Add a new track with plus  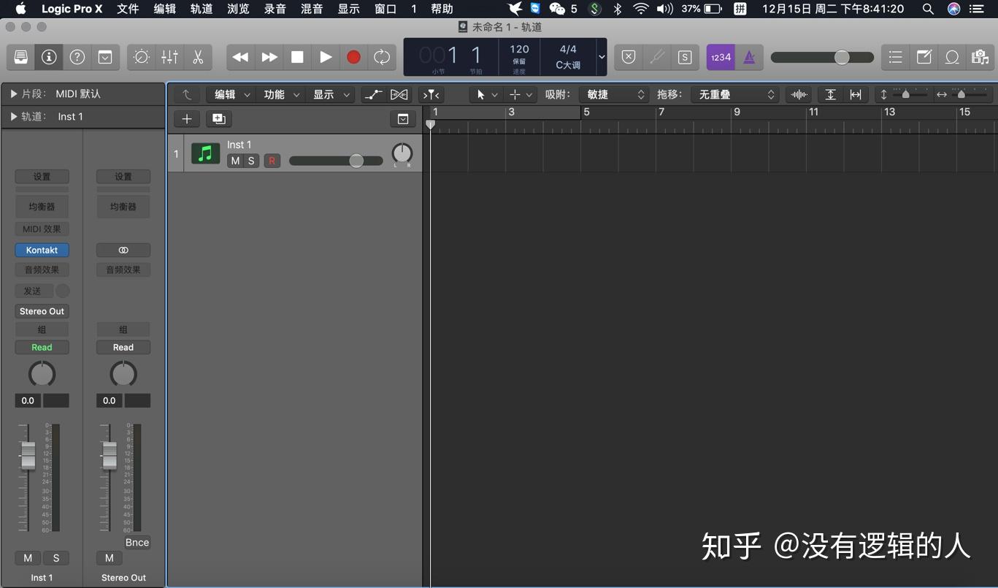187,118
